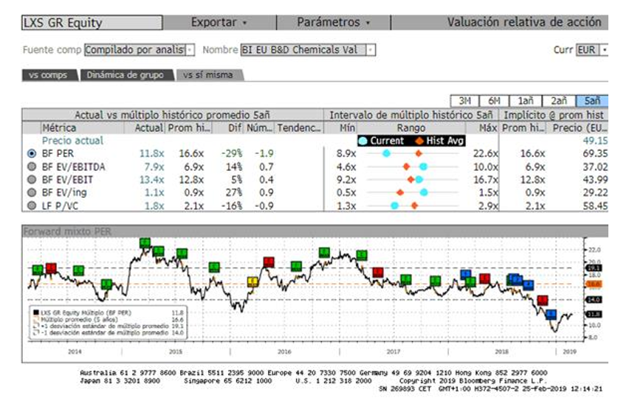Click the Forward mixto PER chart title

pyautogui.click(x=67, y=231)
